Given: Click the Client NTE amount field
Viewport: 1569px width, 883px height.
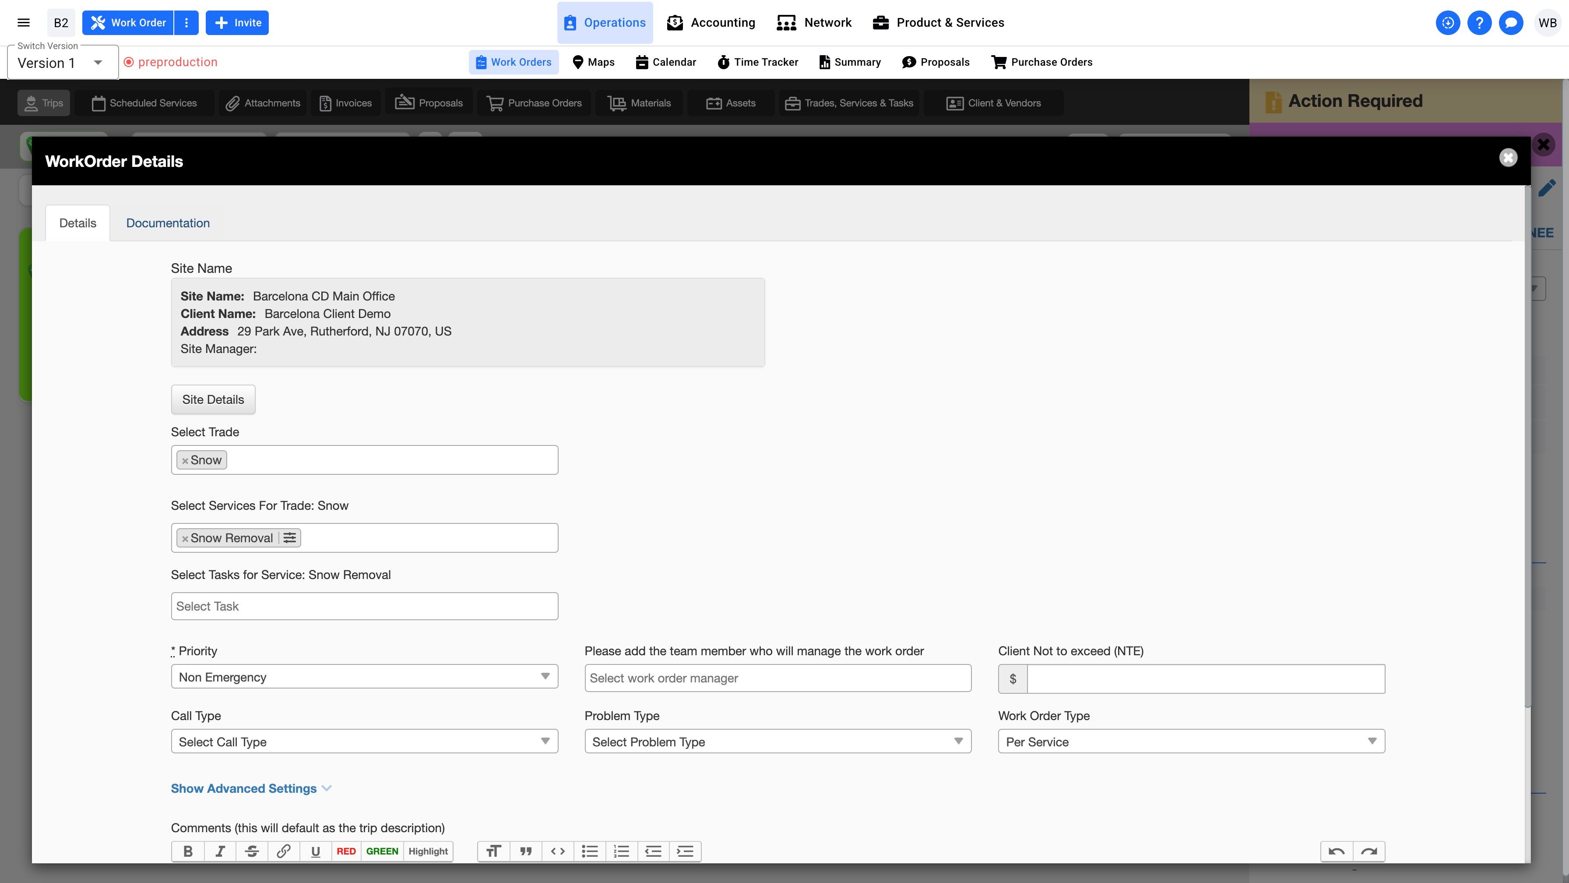Looking at the screenshot, I should 1205,678.
